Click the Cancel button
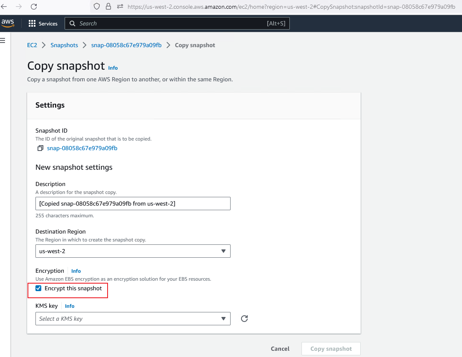The width and height of the screenshot is (462, 357). coord(280,349)
